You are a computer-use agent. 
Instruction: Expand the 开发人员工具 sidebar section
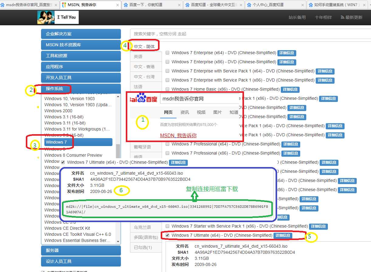coord(81,78)
